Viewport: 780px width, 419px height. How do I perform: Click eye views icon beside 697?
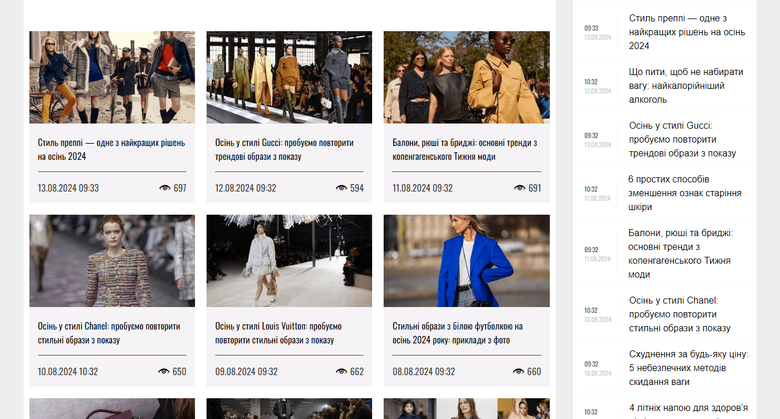click(165, 188)
